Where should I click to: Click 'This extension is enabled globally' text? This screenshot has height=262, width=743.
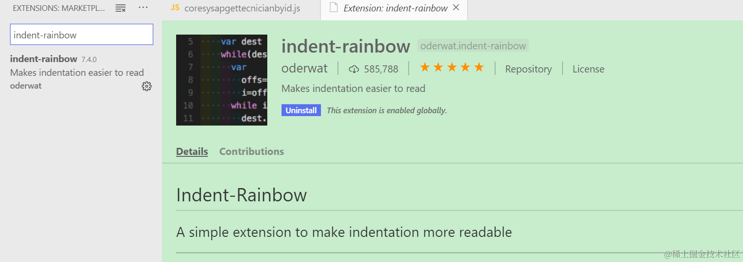[x=387, y=111]
